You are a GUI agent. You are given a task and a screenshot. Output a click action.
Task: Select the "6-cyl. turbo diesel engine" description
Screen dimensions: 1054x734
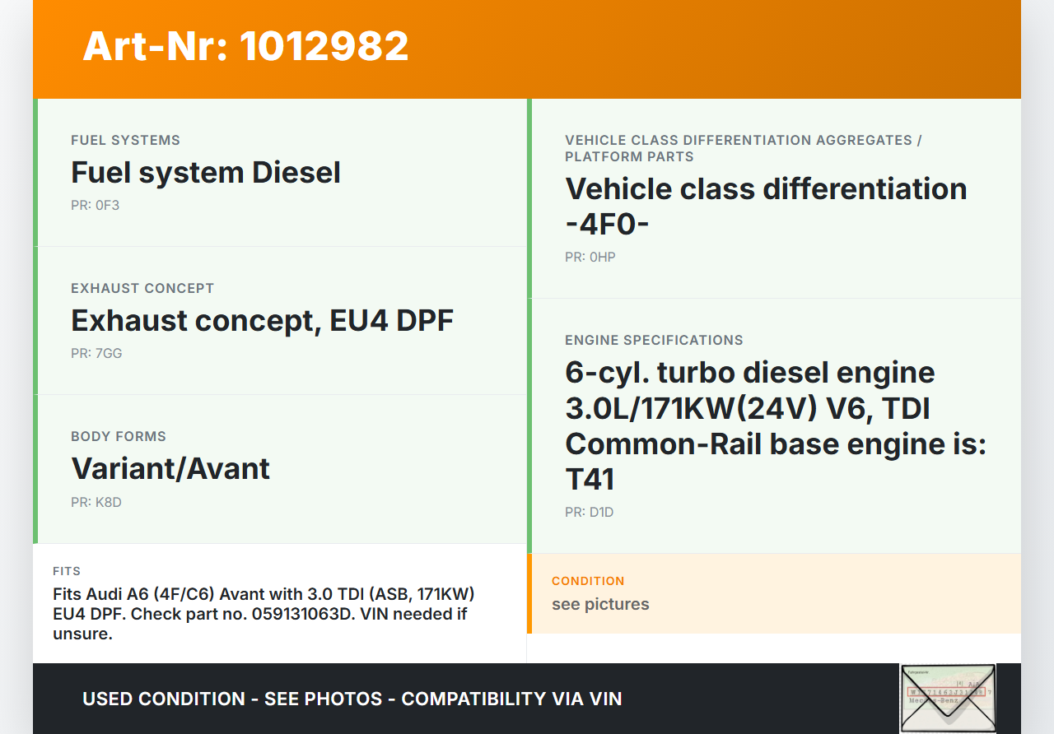coord(776,425)
